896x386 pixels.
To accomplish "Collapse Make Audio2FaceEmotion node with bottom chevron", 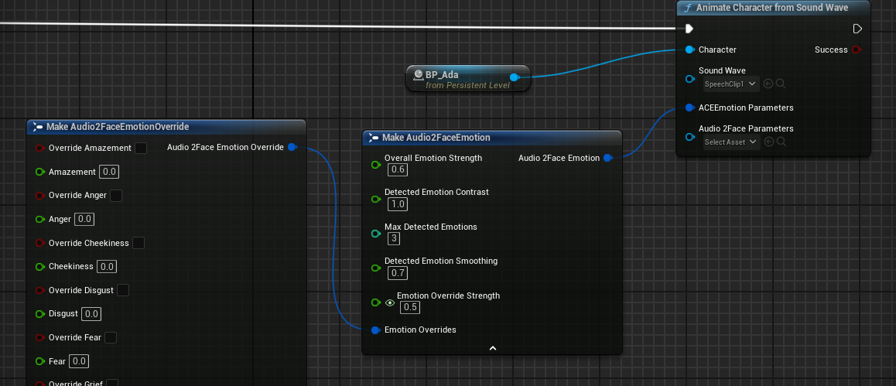I will [492, 348].
